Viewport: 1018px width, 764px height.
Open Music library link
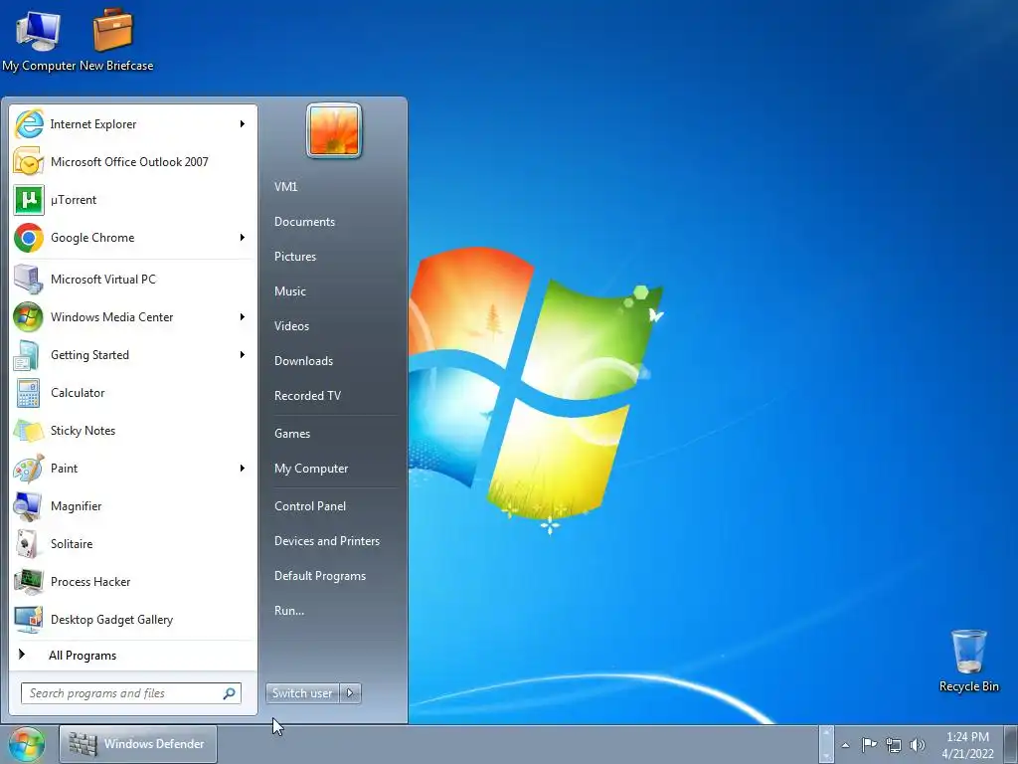[289, 291]
